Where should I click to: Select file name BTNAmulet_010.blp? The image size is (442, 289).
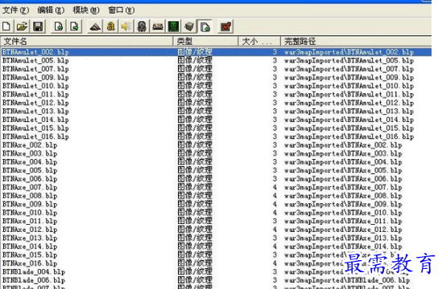35,86
